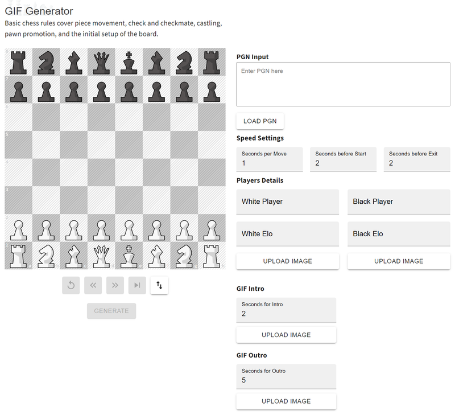
Task: Click the Black Elo field
Action: coord(399,234)
